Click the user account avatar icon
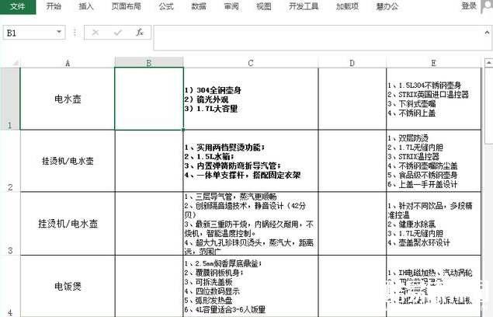Image resolution: width=493 pixels, height=317 pixels. tap(487, 6)
